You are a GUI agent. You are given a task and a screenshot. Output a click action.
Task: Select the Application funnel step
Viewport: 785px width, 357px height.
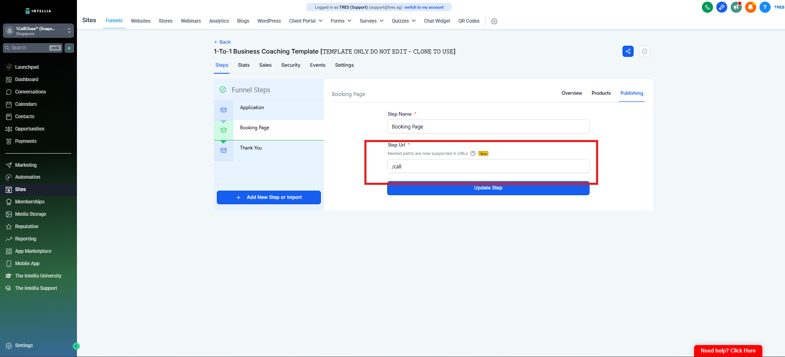tap(269, 110)
